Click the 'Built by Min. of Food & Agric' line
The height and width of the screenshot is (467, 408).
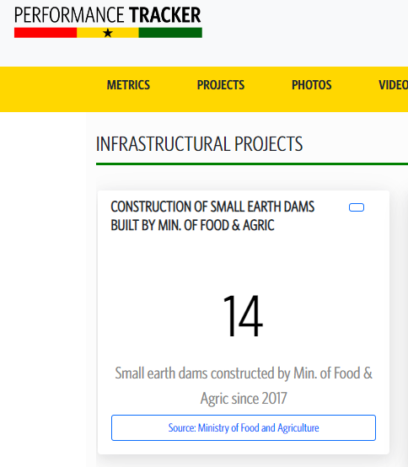(x=192, y=225)
